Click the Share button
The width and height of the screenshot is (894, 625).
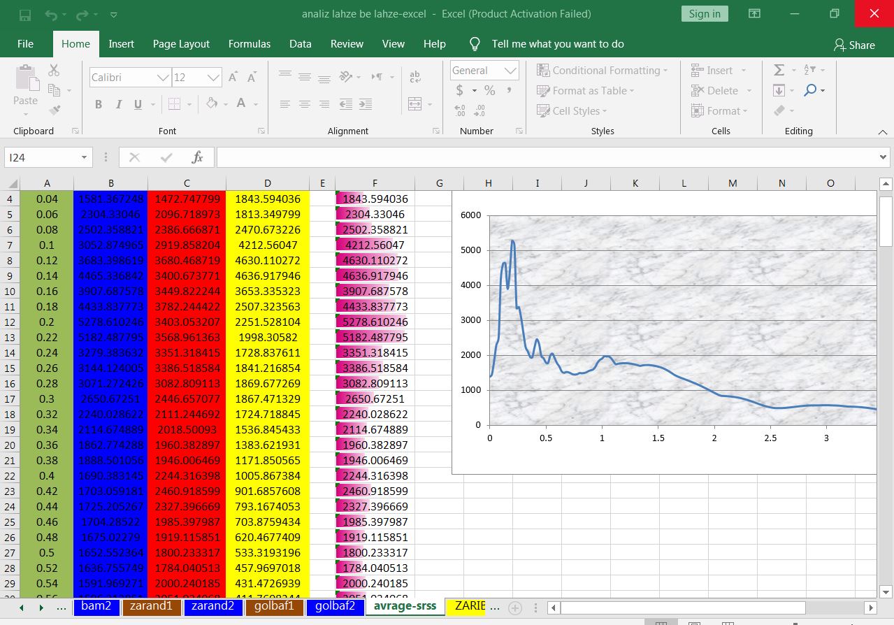coord(853,45)
